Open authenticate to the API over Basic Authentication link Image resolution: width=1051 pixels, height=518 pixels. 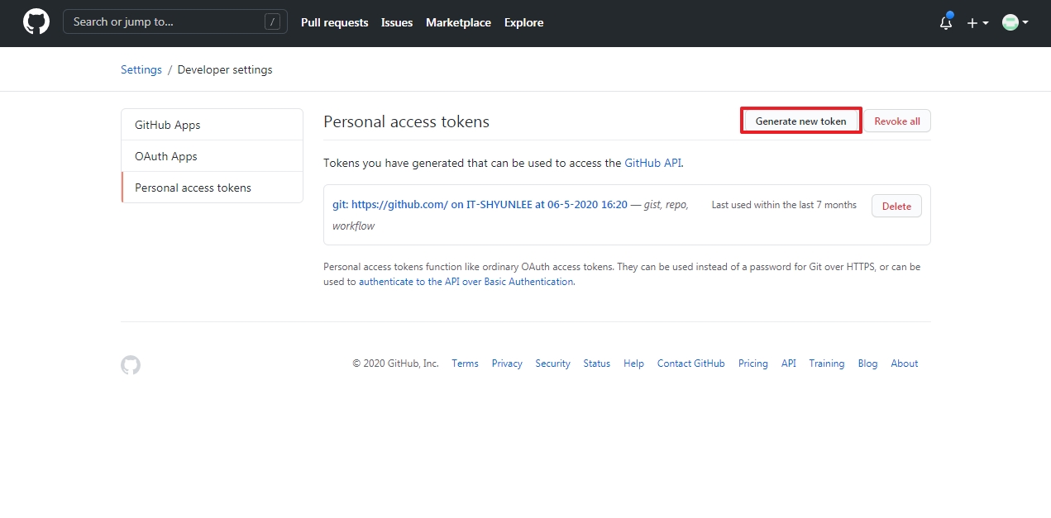coord(466,282)
